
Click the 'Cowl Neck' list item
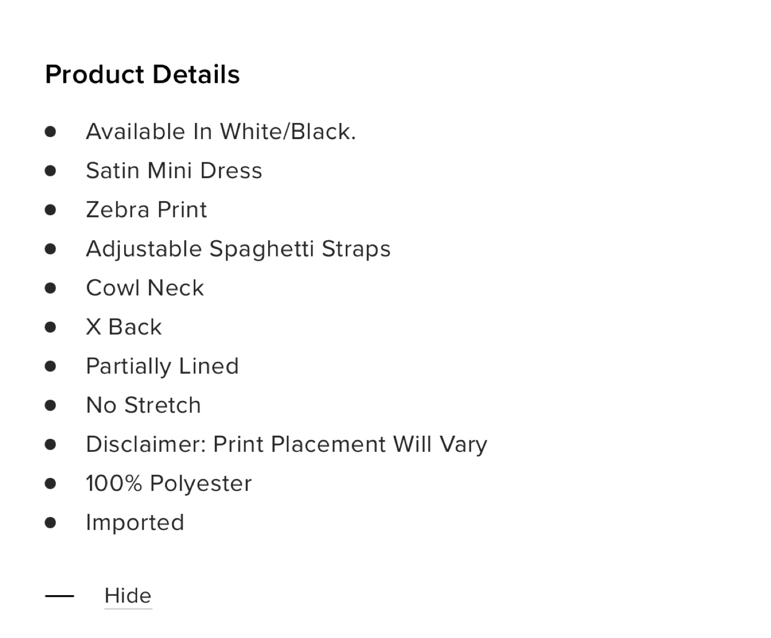[x=145, y=288]
